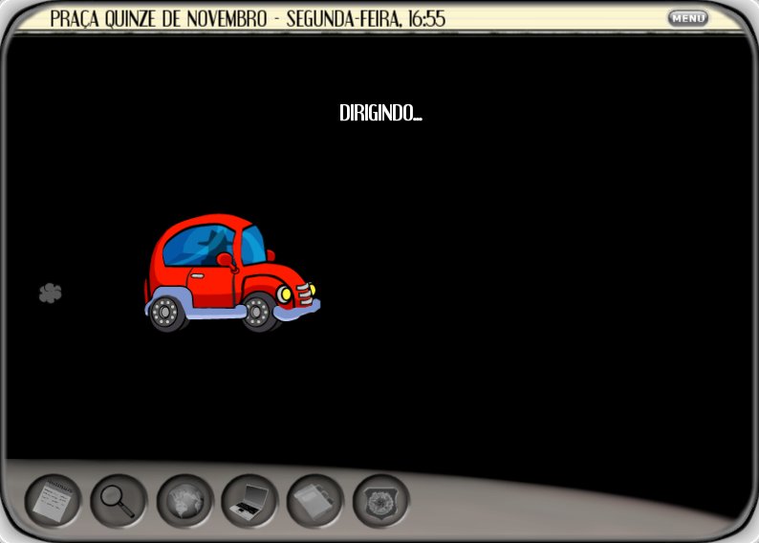Click the gray exhaust smoke puff

(51, 293)
